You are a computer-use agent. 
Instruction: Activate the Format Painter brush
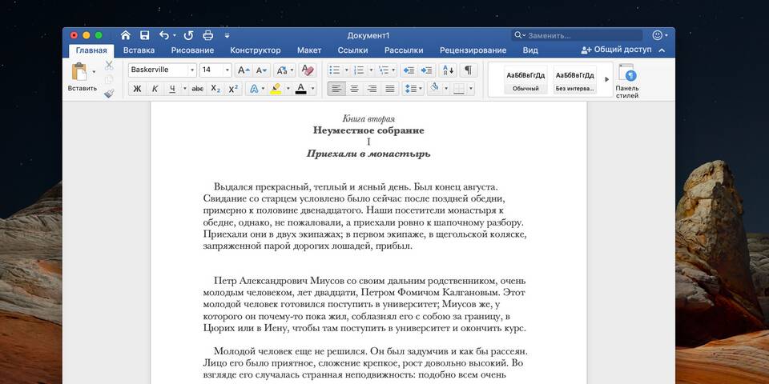[109, 93]
